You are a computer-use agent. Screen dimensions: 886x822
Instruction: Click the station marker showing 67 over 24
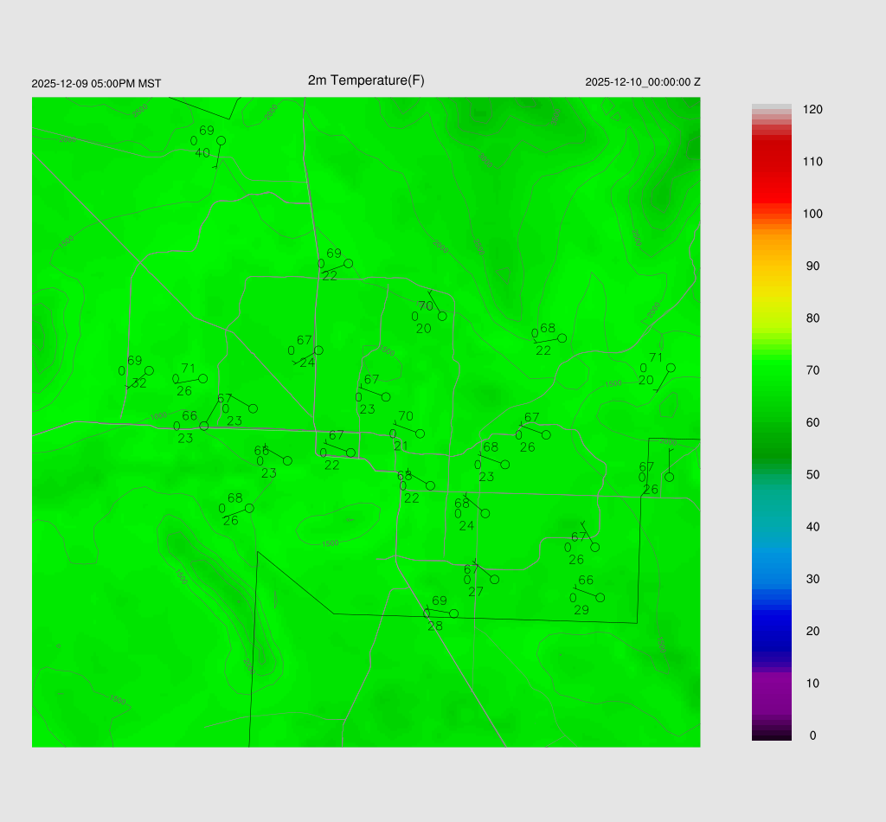318,350
